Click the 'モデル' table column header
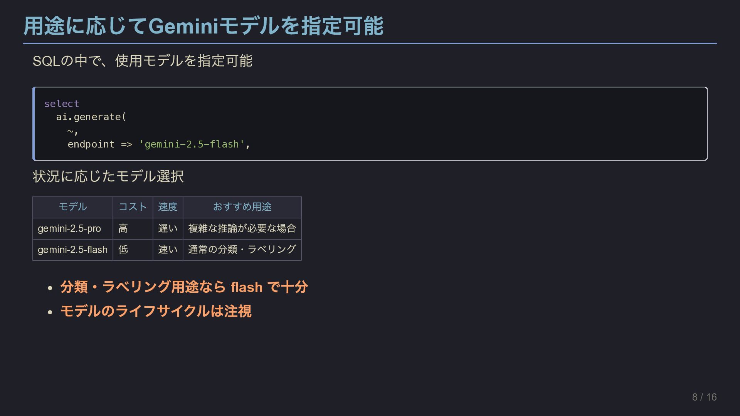Screen dimensions: 740x416 [x=72, y=207]
